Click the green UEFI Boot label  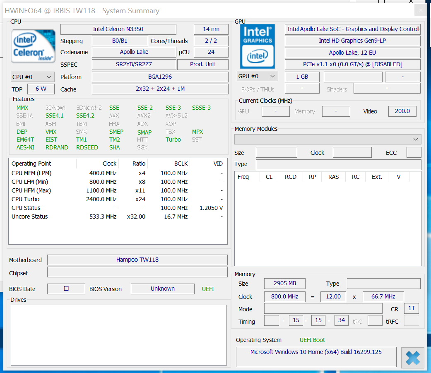click(312, 340)
